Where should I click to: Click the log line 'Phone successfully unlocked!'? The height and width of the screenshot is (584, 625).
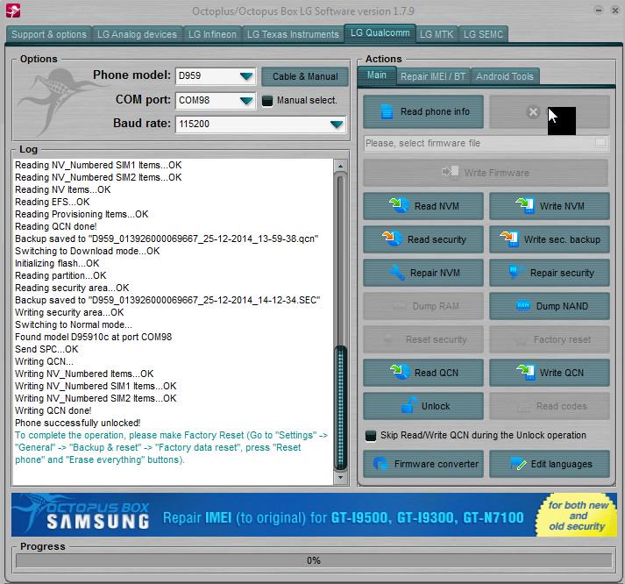pyautogui.click(x=78, y=423)
